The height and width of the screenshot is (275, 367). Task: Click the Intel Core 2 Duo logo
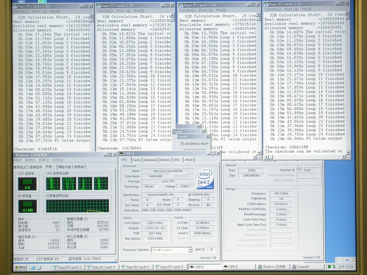(205, 179)
